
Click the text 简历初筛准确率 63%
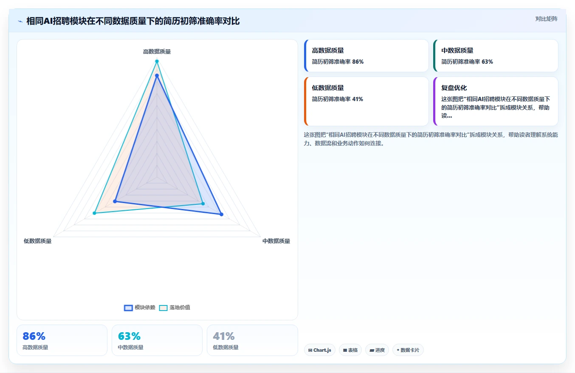[x=467, y=62]
